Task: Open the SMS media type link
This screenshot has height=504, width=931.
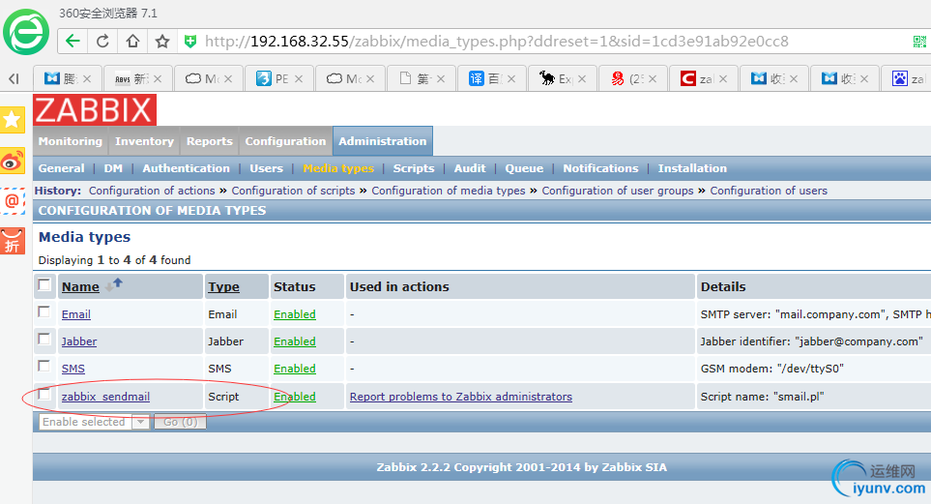Action: [73, 369]
